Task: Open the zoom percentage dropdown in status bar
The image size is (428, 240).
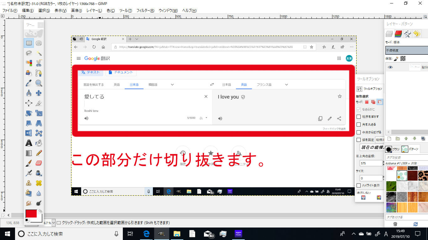Action: pyautogui.click(x=54, y=223)
